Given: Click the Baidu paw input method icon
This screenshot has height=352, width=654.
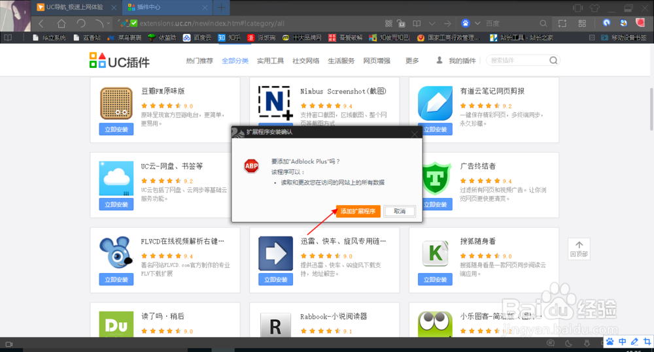Looking at the screenshot, I should 610,342.
